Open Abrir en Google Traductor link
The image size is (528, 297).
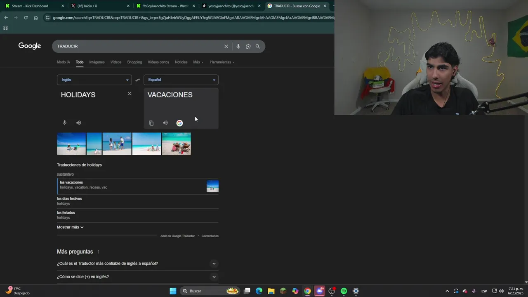point(177,236)
